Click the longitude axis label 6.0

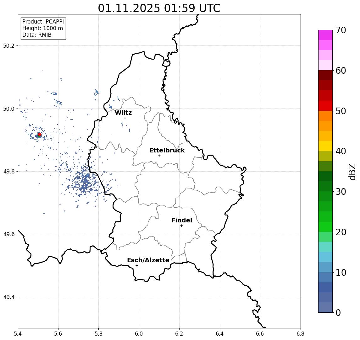click(139, 334)
